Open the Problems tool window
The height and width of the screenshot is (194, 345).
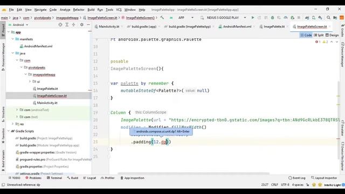pyautogui.click(x=33, y=178)
